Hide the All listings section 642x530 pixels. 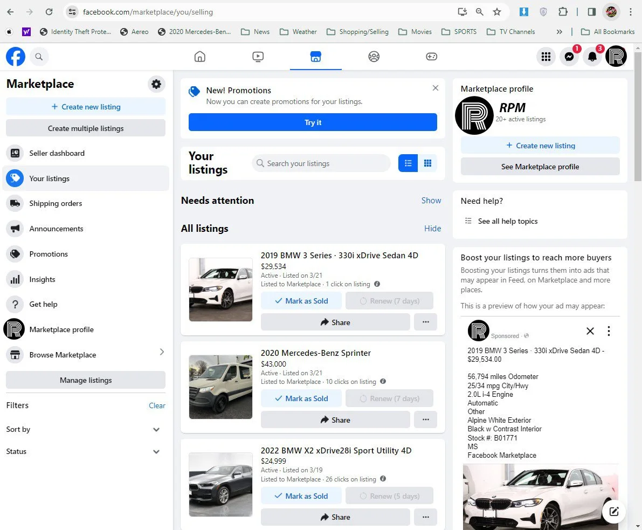coord(432,229)
